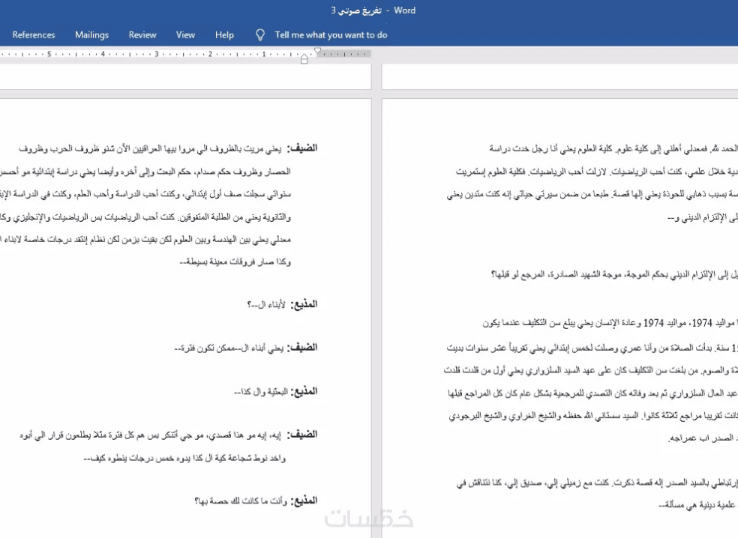Viewport: 738px width, 538px height.
Task: Switch to the Review tab
Action: coord(142,34)
